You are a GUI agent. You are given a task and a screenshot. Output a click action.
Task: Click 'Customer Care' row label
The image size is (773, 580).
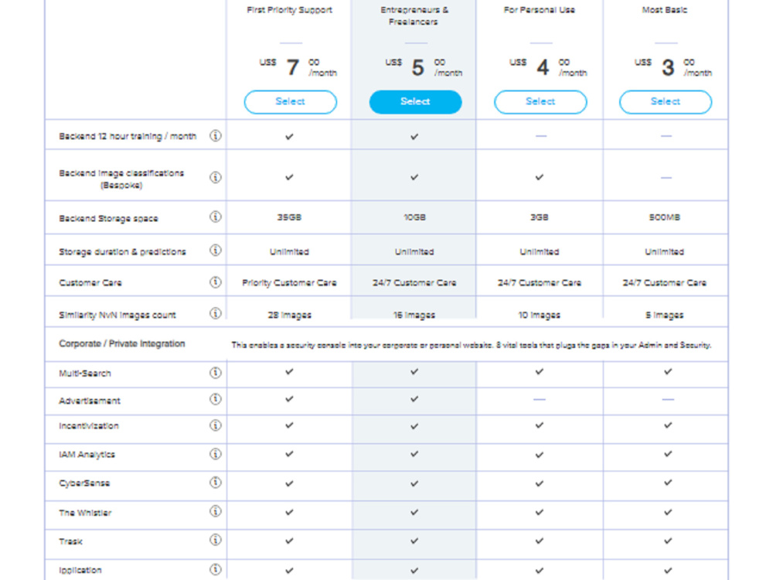click(90, 283)
